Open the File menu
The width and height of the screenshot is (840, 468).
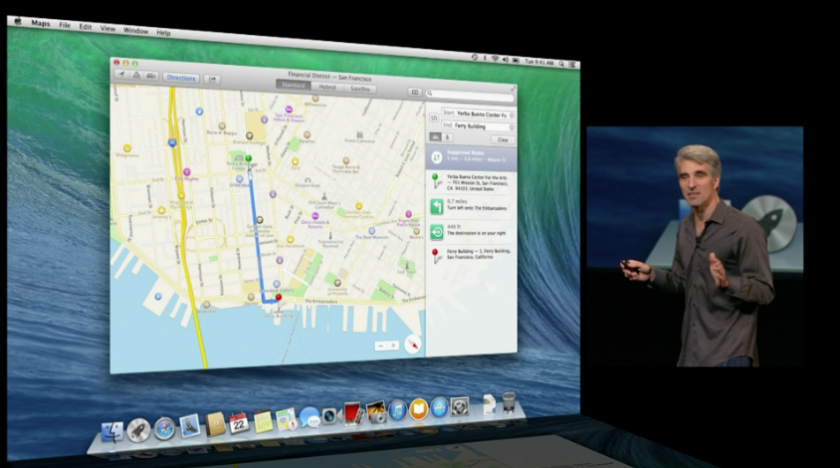[65, 25]
